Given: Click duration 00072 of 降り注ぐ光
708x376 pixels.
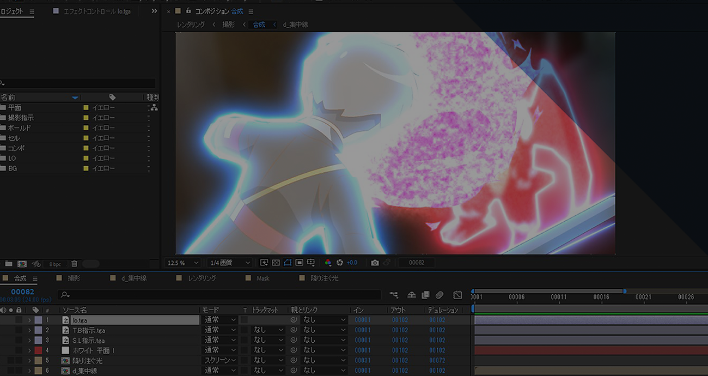Looking at the screenshot, I should tap(437, 360).
